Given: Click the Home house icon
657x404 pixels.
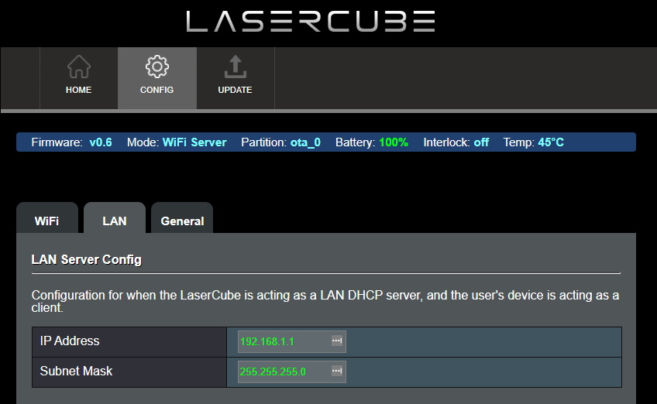Looking at the screenshot, I should tap(78, 67).
